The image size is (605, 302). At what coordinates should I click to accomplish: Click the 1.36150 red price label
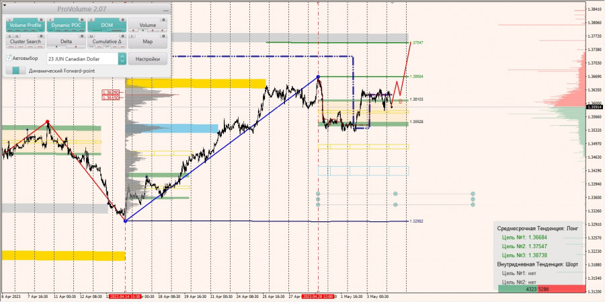(x=111, y=98)
